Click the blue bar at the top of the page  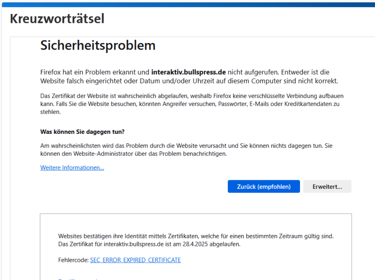click(187, 3)
